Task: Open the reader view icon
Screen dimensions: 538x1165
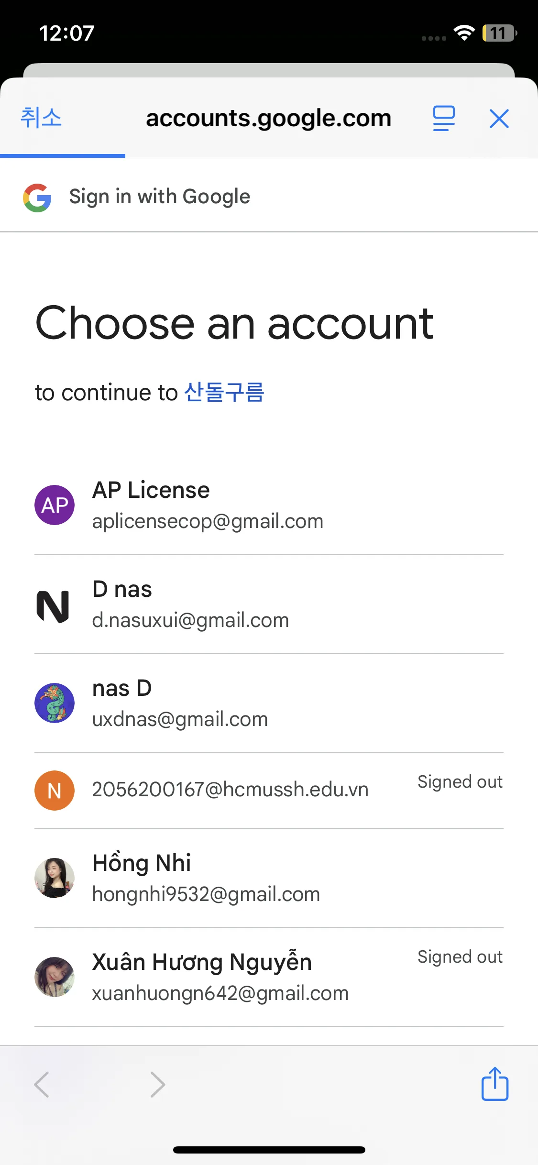Action: pos(444,119)
